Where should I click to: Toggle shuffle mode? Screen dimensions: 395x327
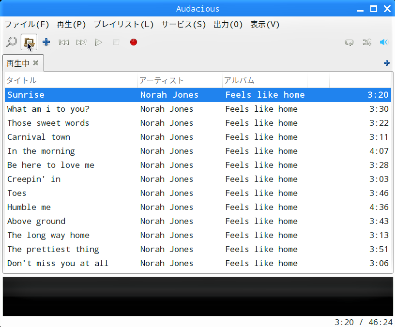click(367, 42)
